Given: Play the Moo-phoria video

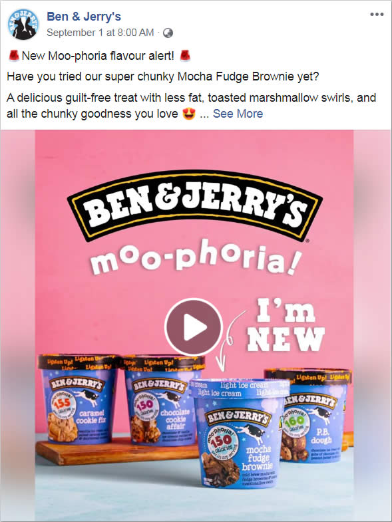Looking at the screenshot, I should pos(193,326).
